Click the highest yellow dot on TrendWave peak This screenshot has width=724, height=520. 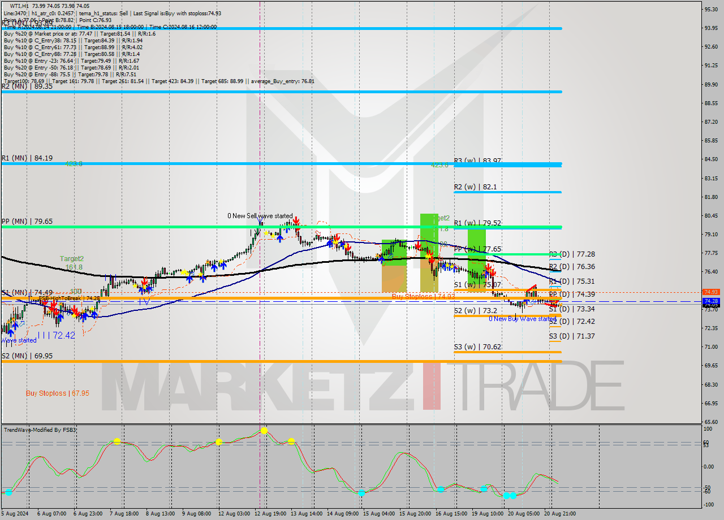pos(264,431)
